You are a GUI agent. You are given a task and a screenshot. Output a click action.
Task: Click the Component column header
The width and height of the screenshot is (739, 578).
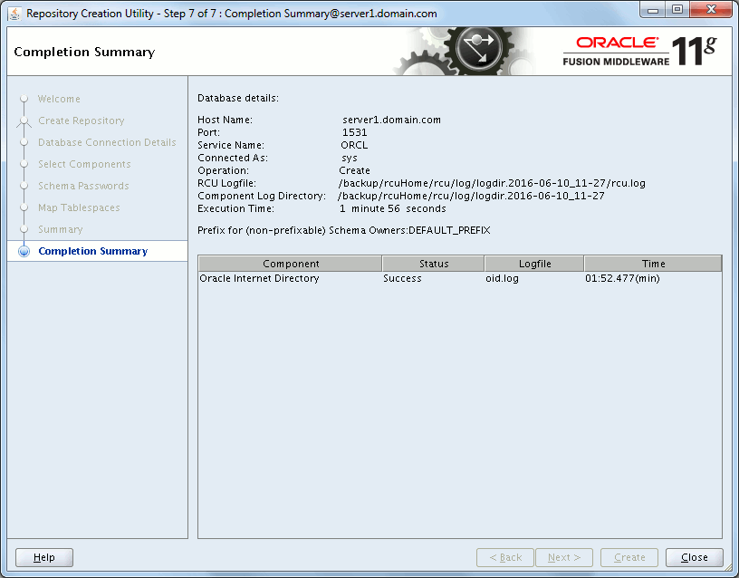click(291, 264)
